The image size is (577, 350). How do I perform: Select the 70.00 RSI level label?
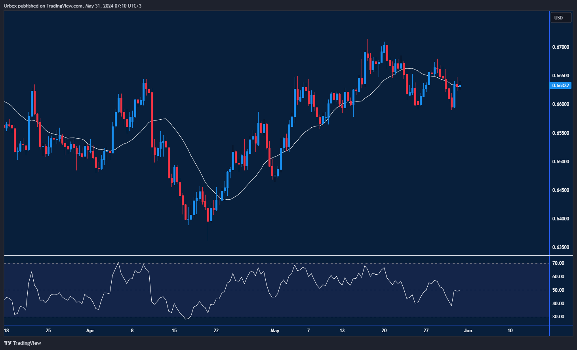tap(558, 263)
